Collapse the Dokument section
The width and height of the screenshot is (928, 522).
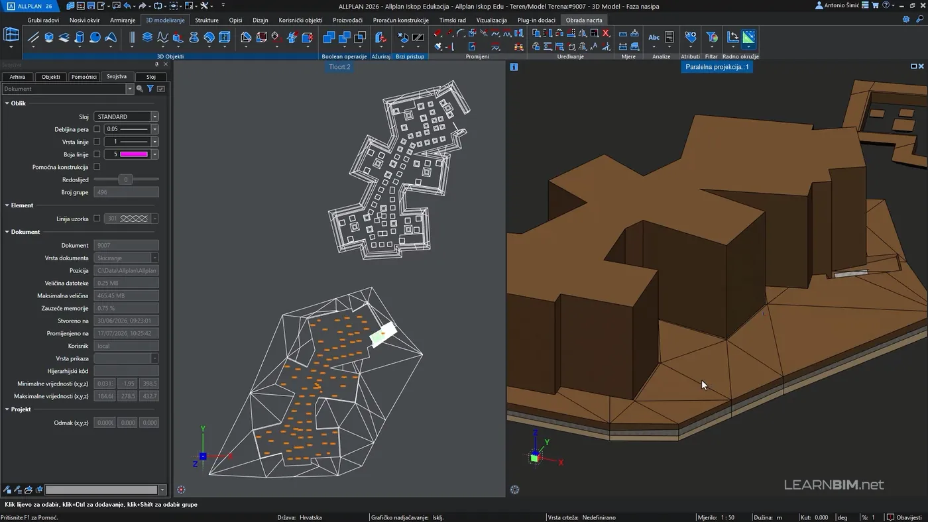tap(7, 232)
